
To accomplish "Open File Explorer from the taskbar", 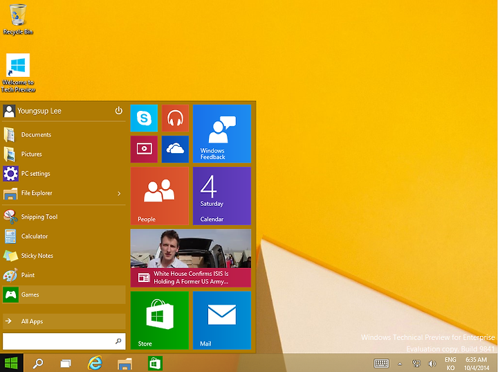I will pyautogui.click(x=124, y=364).
